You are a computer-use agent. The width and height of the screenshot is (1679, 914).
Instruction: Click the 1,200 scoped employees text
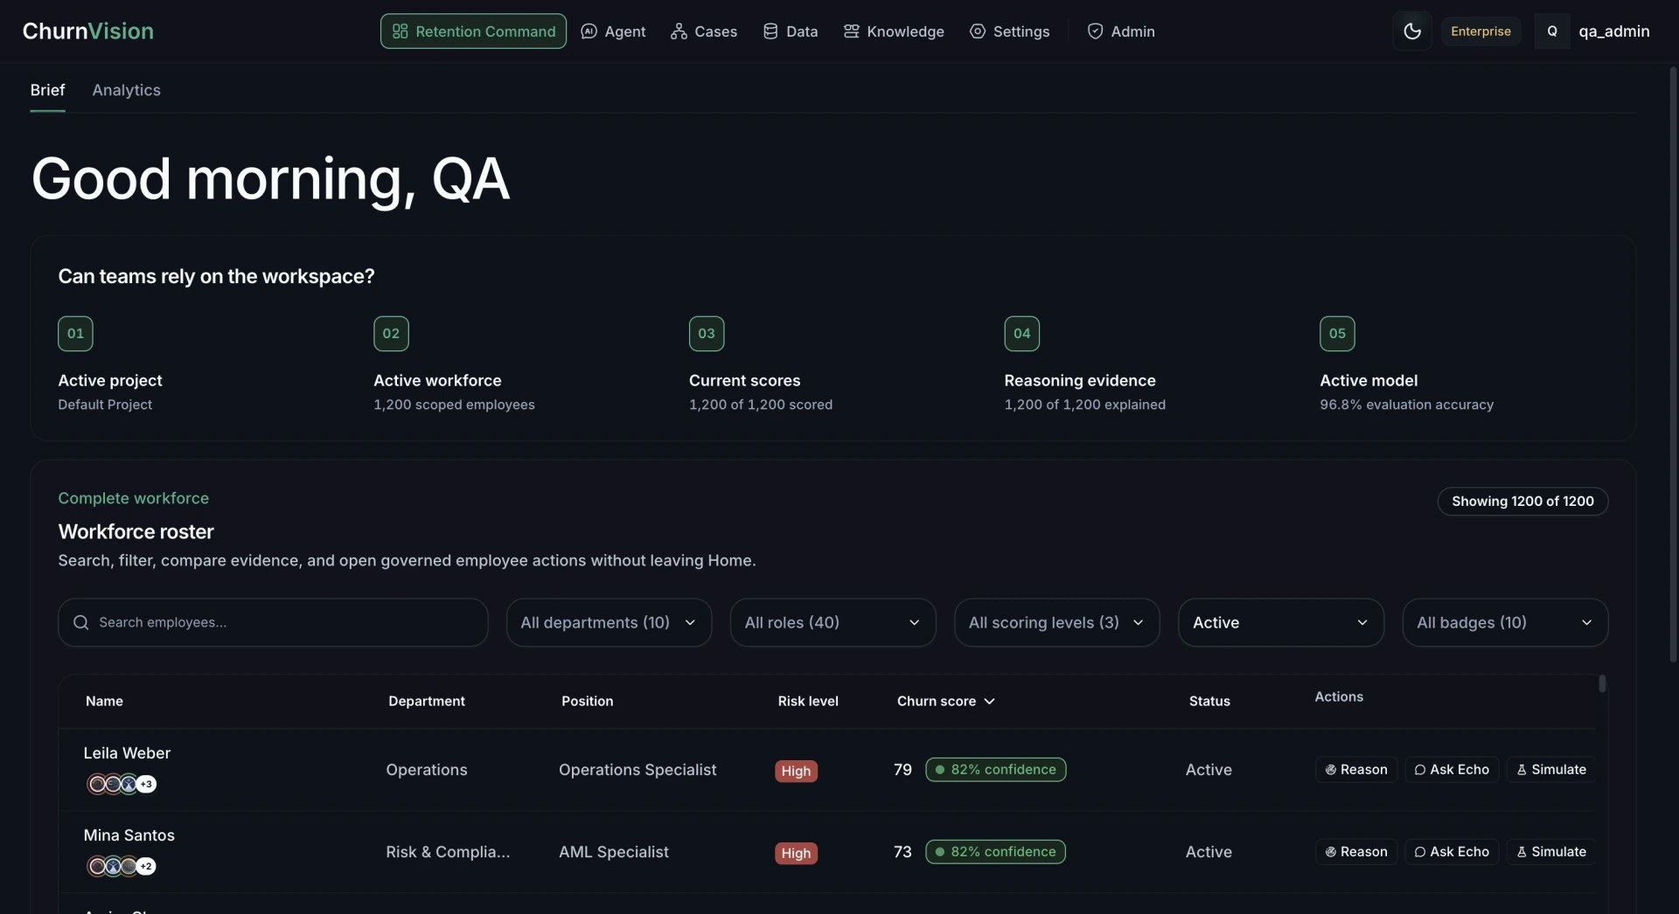454,405
